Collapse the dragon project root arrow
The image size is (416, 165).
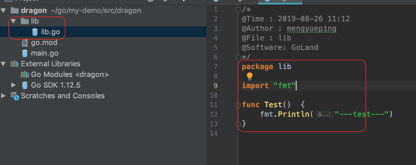tap(3, 11)
